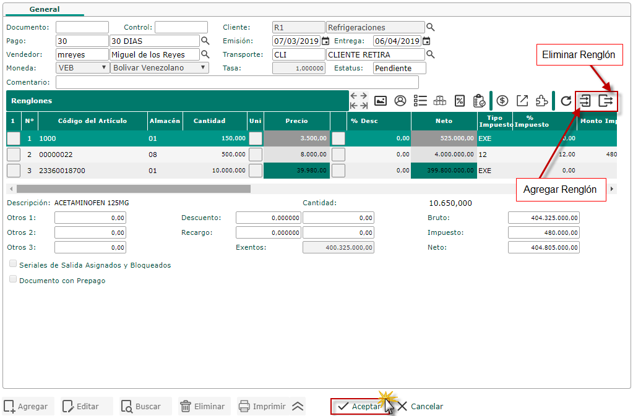Image resolution: width=633 pixels, height=416 pixels.
Task: Expand the Bolivar Venezolano combo box
Action: (159, 68)
